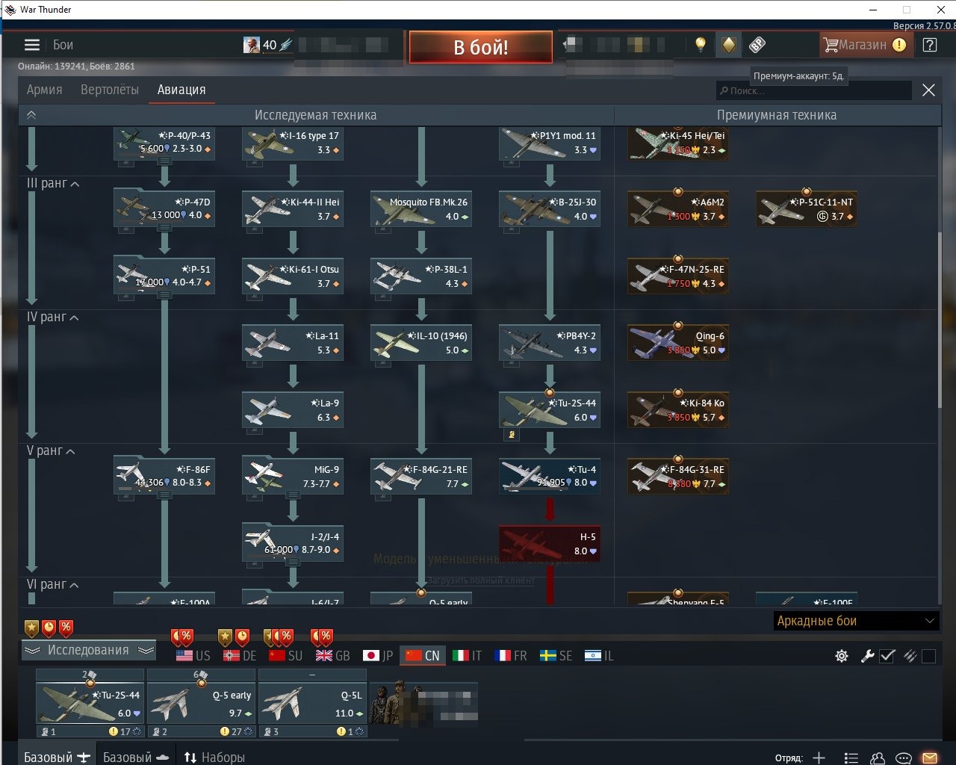Toggle the empty auto-refill ammo checkbox
The image size is (956, 765).
point(929,656)
